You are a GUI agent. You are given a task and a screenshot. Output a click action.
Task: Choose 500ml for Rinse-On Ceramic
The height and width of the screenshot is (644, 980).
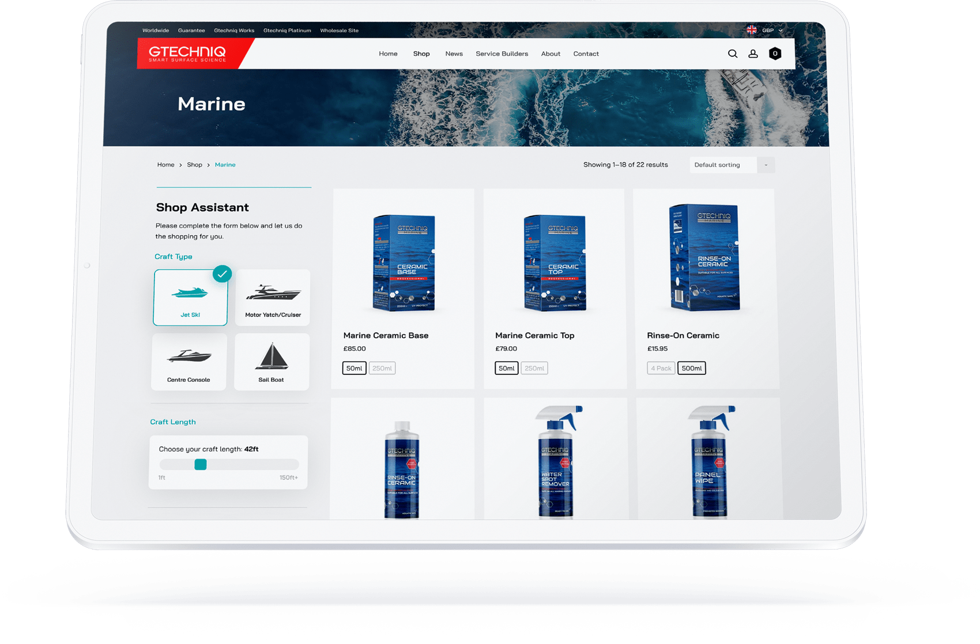point(692,368)
